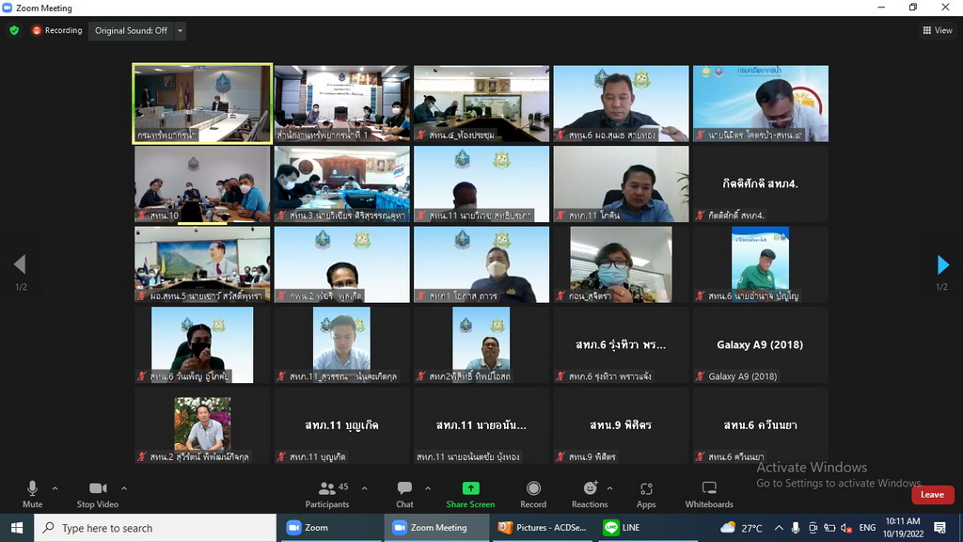Select the Galaxy A9 (2018) participant tile
The height and width of the screenshot is (542, 963).
pyautogui.click(x=760, y=345)
